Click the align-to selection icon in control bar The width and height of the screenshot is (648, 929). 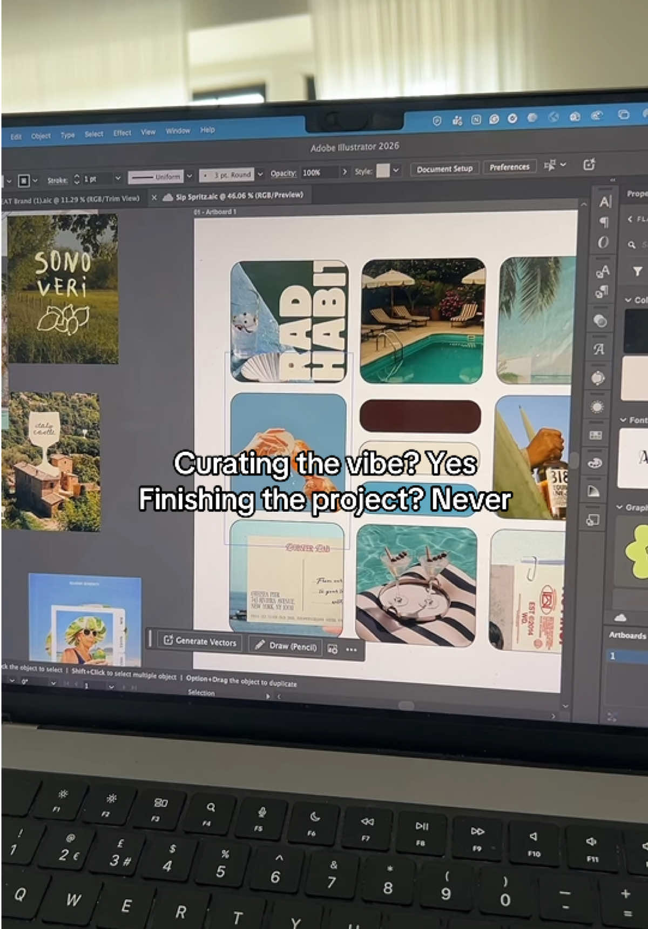pos(550,165)
